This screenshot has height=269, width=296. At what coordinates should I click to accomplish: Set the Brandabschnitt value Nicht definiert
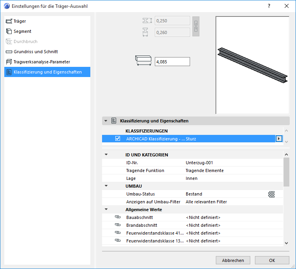[203, 225]
